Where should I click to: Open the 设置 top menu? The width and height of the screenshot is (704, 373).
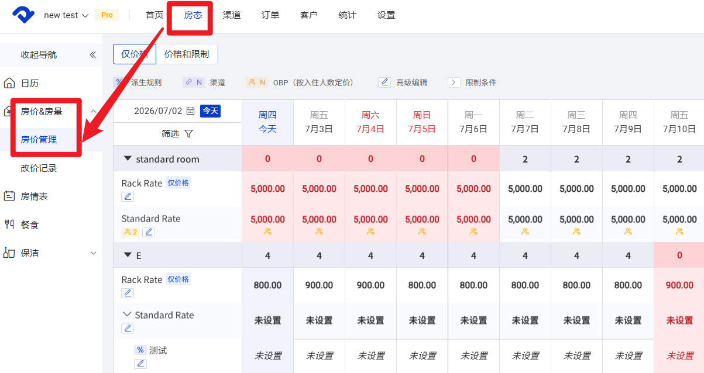386,15
